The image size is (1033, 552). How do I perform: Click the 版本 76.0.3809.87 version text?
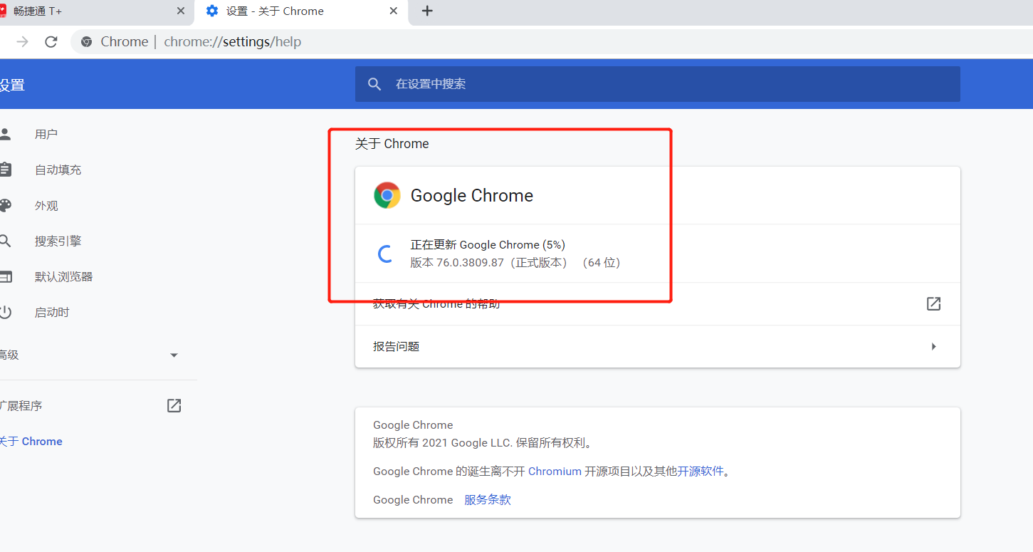(x=515, y=263)
